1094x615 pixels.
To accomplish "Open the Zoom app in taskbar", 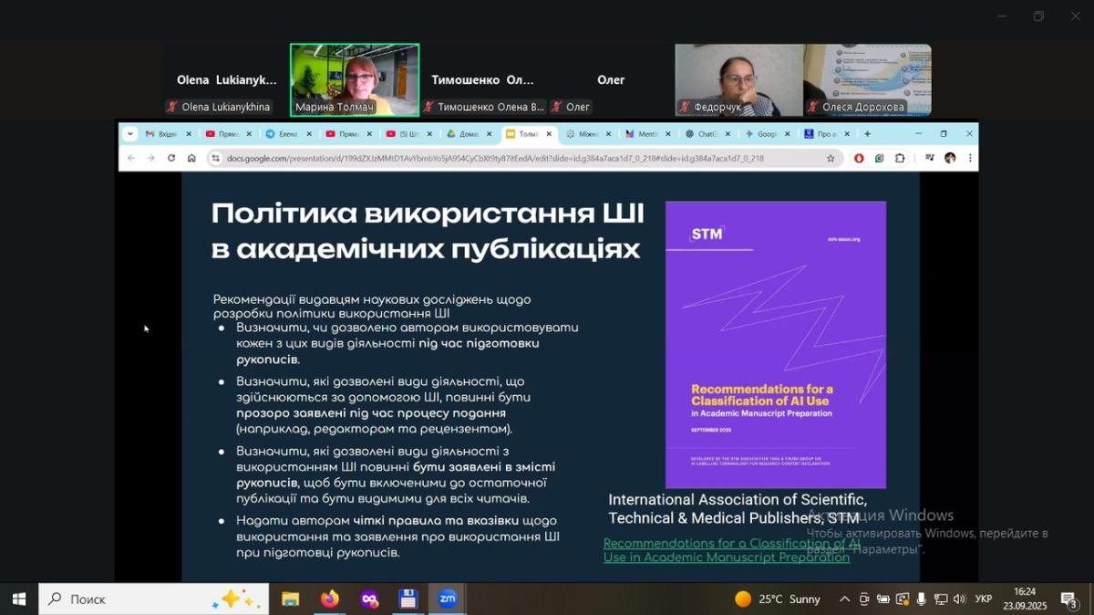I will click(448, 599).
